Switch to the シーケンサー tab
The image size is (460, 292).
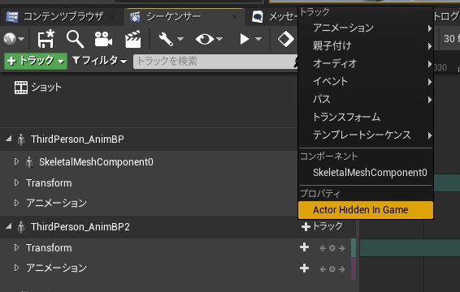click(174, 17)
